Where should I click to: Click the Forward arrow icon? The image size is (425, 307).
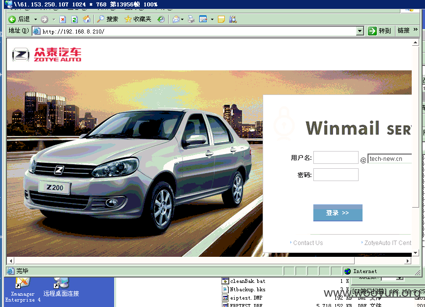[44, 19]
